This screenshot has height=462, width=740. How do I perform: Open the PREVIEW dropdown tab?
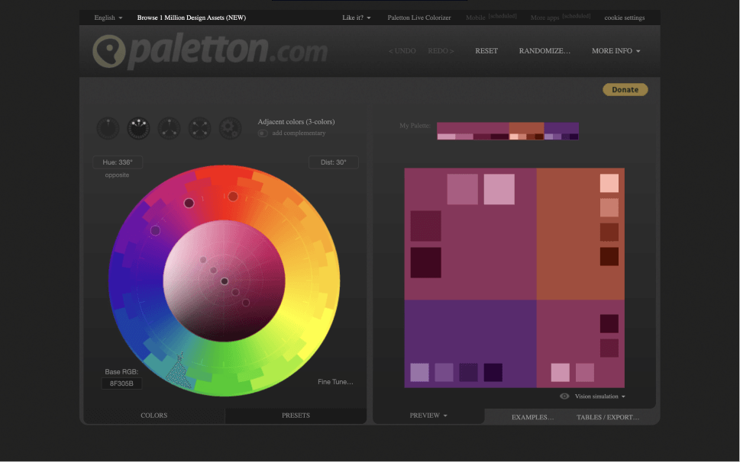point(428,415)
